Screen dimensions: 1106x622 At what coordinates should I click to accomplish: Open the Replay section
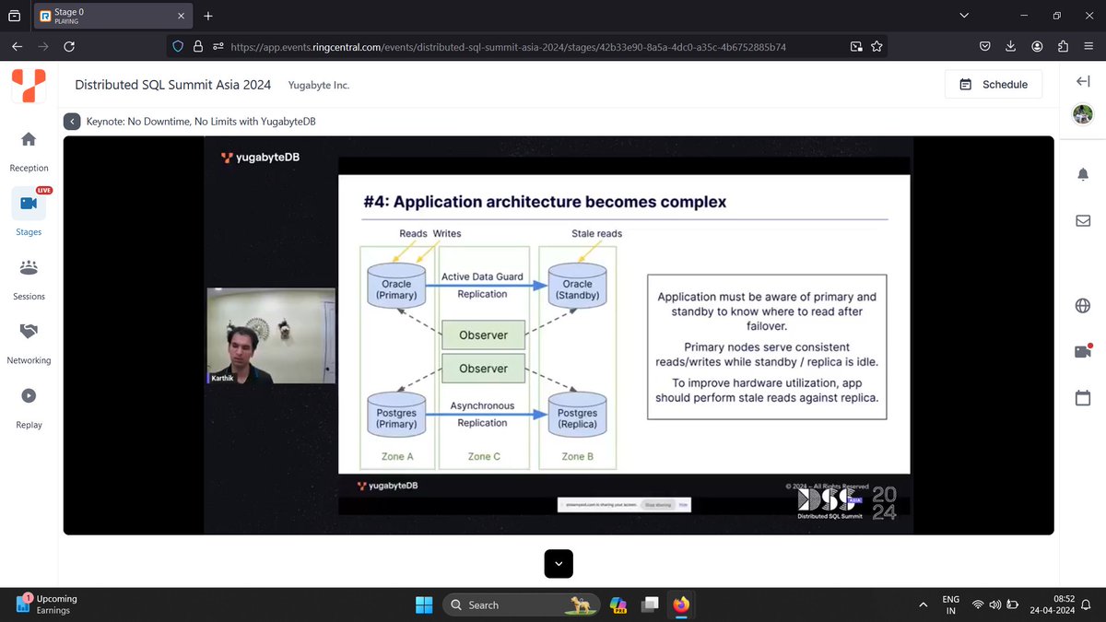(28, 404)
